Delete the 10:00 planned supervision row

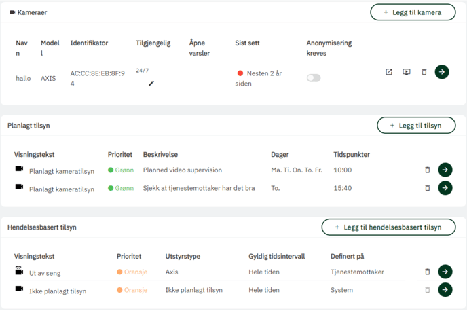click(x=428, y=170)
